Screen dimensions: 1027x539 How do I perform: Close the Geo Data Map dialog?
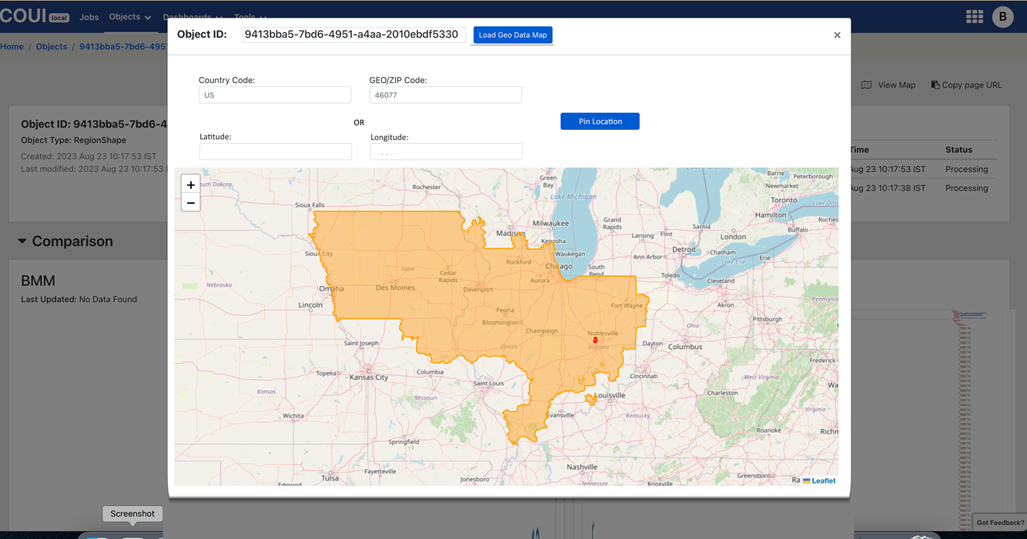coord(837,35)
